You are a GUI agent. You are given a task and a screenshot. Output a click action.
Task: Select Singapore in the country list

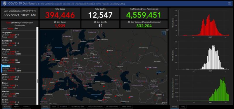18,35
